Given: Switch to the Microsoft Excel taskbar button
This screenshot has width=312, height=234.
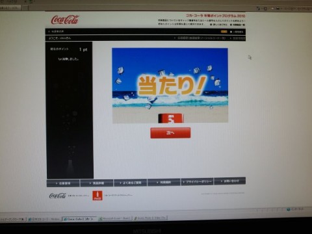Looking at the screenshot, I should (x=114, y=218).
